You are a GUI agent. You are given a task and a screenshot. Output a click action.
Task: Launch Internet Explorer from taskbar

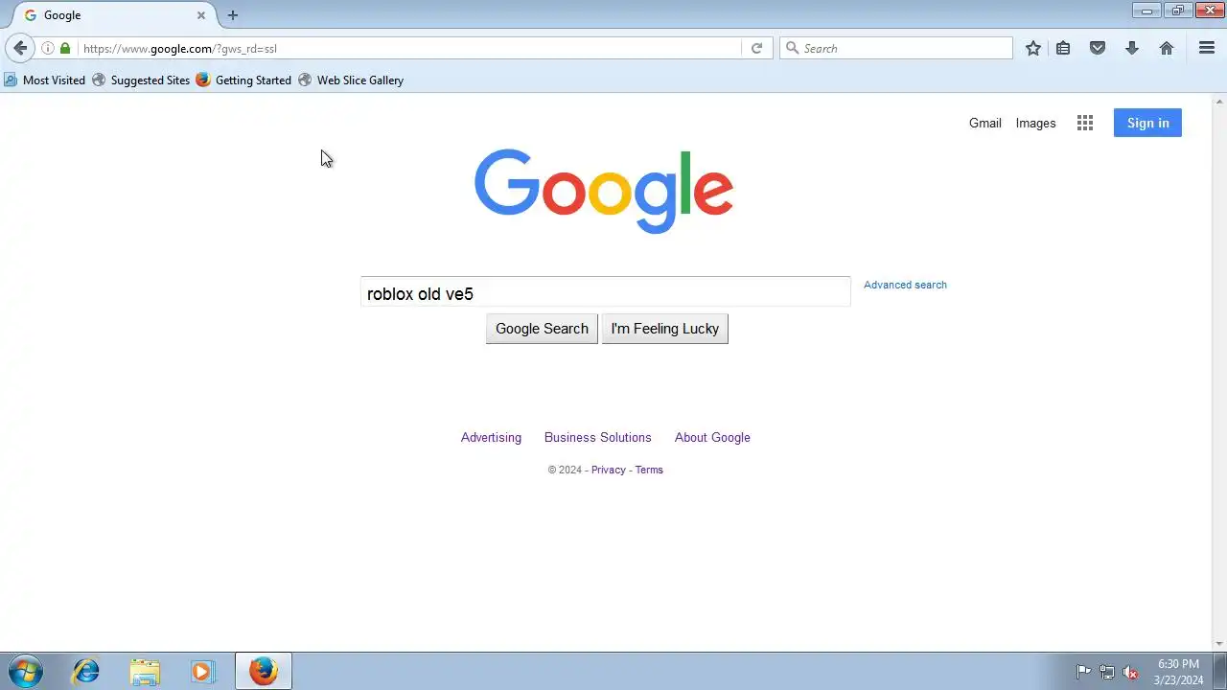(86, 671)
